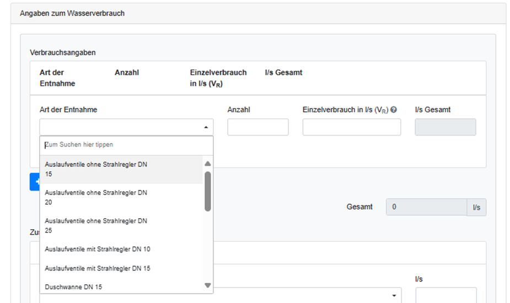This screenshot has height=303, width=510.
Task: Click the help icon beside Einzelverbrauch label
Action: pos(394,110)
